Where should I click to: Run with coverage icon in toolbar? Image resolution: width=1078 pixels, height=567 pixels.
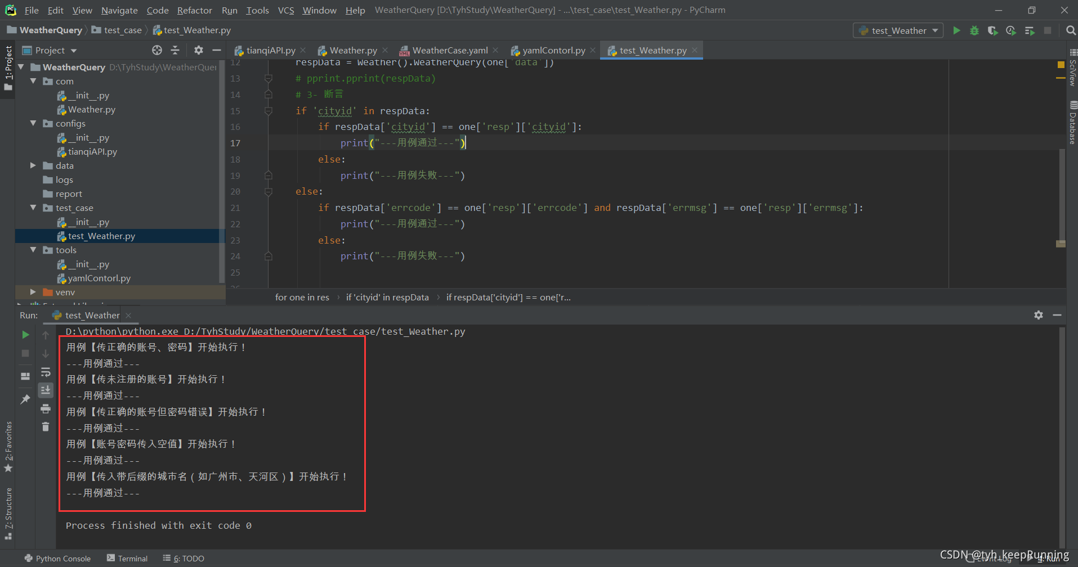tap(992, 30)
